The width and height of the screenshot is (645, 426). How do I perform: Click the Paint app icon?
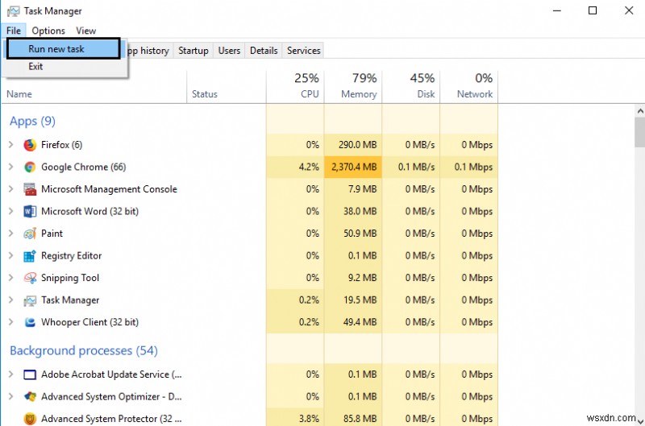30,234
